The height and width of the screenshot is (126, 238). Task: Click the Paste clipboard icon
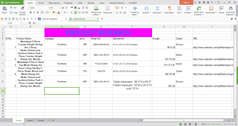click(x=5, y=8)
